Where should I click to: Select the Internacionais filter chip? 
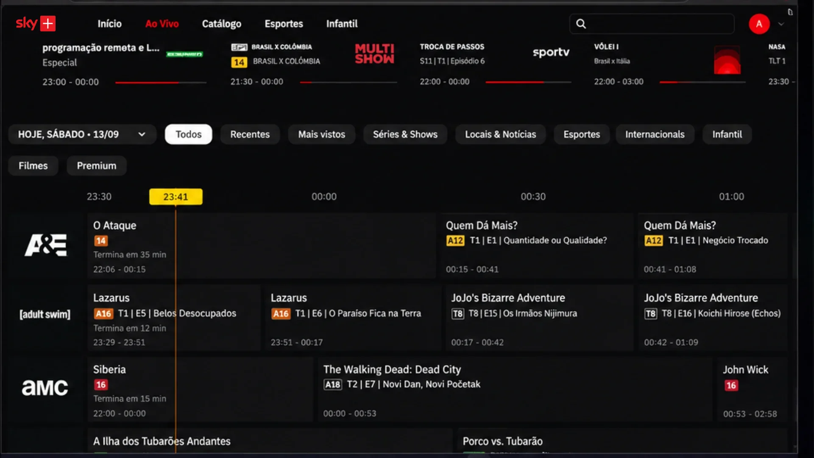tap(655, 134)
